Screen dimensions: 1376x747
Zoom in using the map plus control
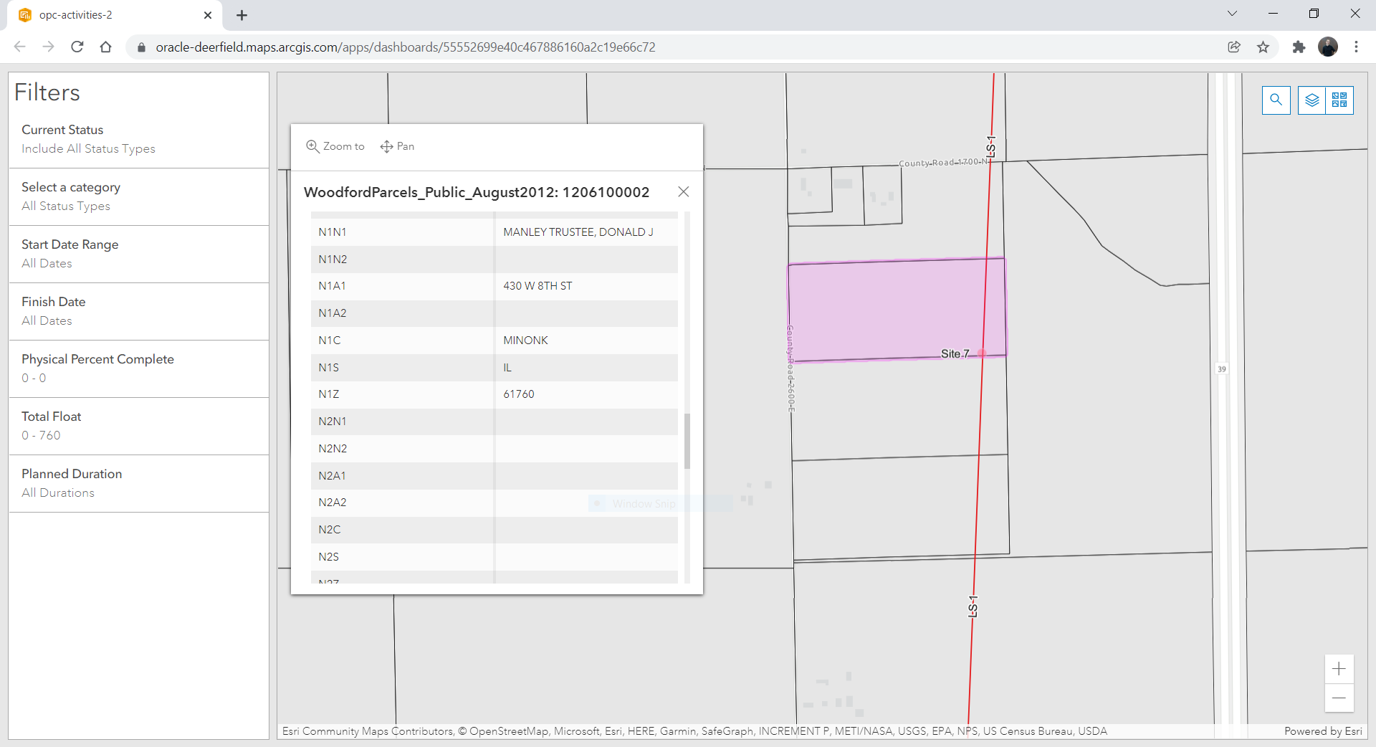coord(1339,668)
